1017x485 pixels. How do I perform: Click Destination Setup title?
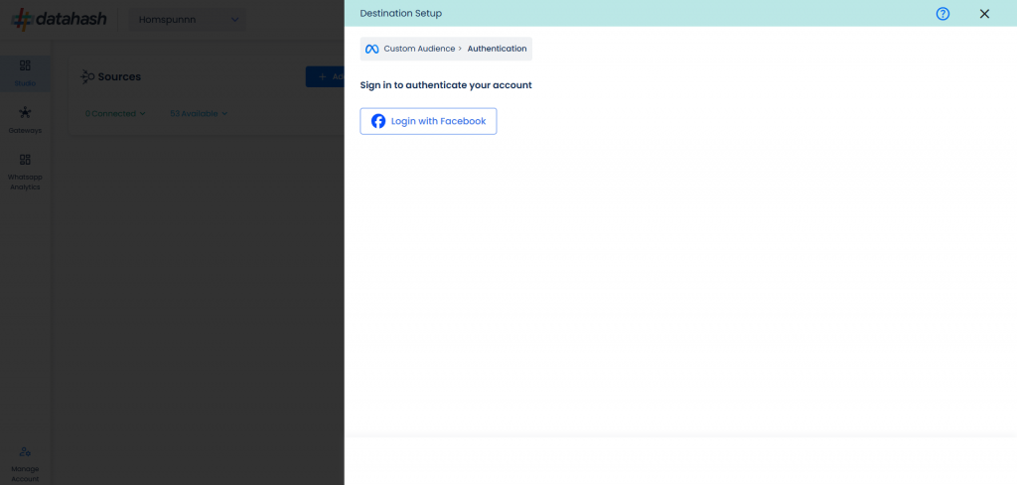coord(401,14)
